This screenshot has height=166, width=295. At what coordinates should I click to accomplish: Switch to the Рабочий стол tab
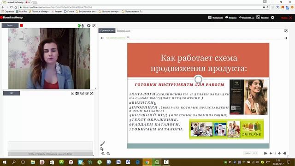coord(124,30)
